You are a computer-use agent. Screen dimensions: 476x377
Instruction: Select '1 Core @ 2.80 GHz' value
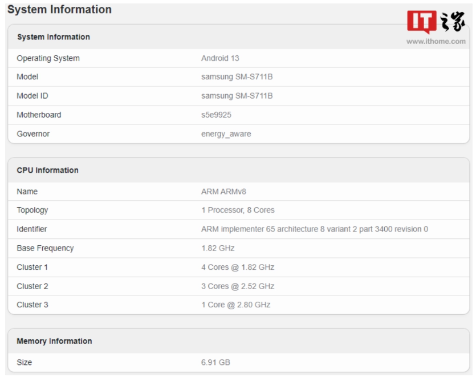coord(236,305)
